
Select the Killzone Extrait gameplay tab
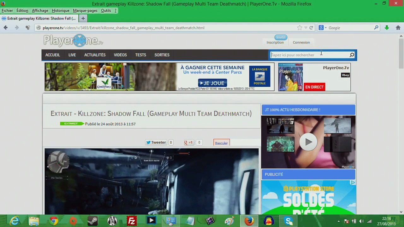point(39,18)
